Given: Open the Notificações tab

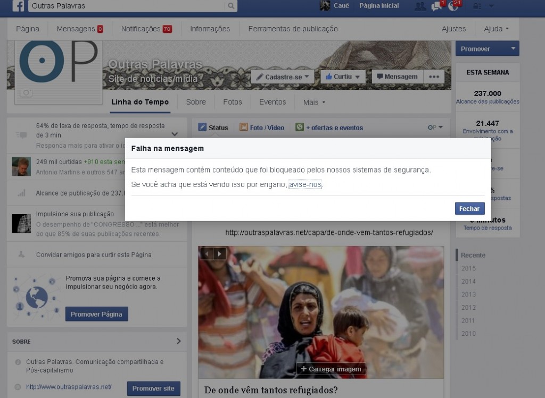Looking at the screenshot, I should click(146, 29).
